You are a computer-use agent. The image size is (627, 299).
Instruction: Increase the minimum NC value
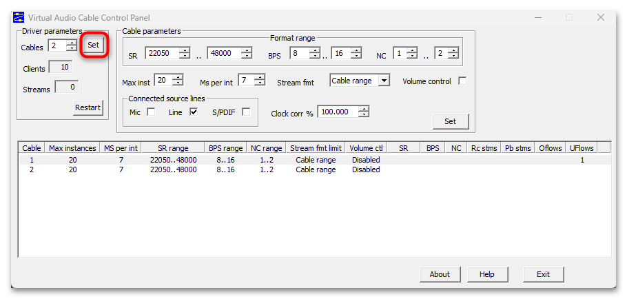tap(412, 50)
